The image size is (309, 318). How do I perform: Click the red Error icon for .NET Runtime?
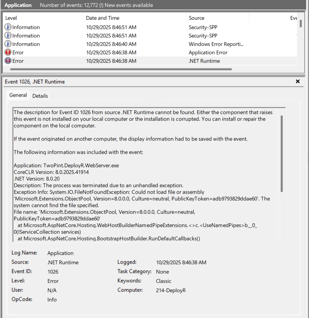click(x=8, y=61)
